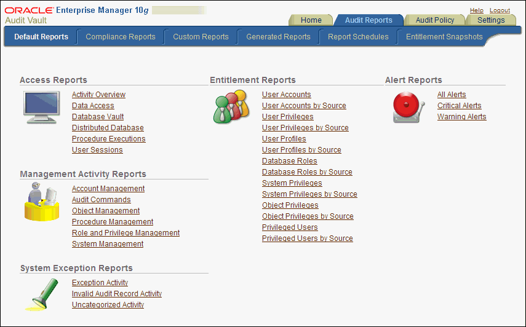Click the Entitlement Reports users group icon

(x=231, y=106)
